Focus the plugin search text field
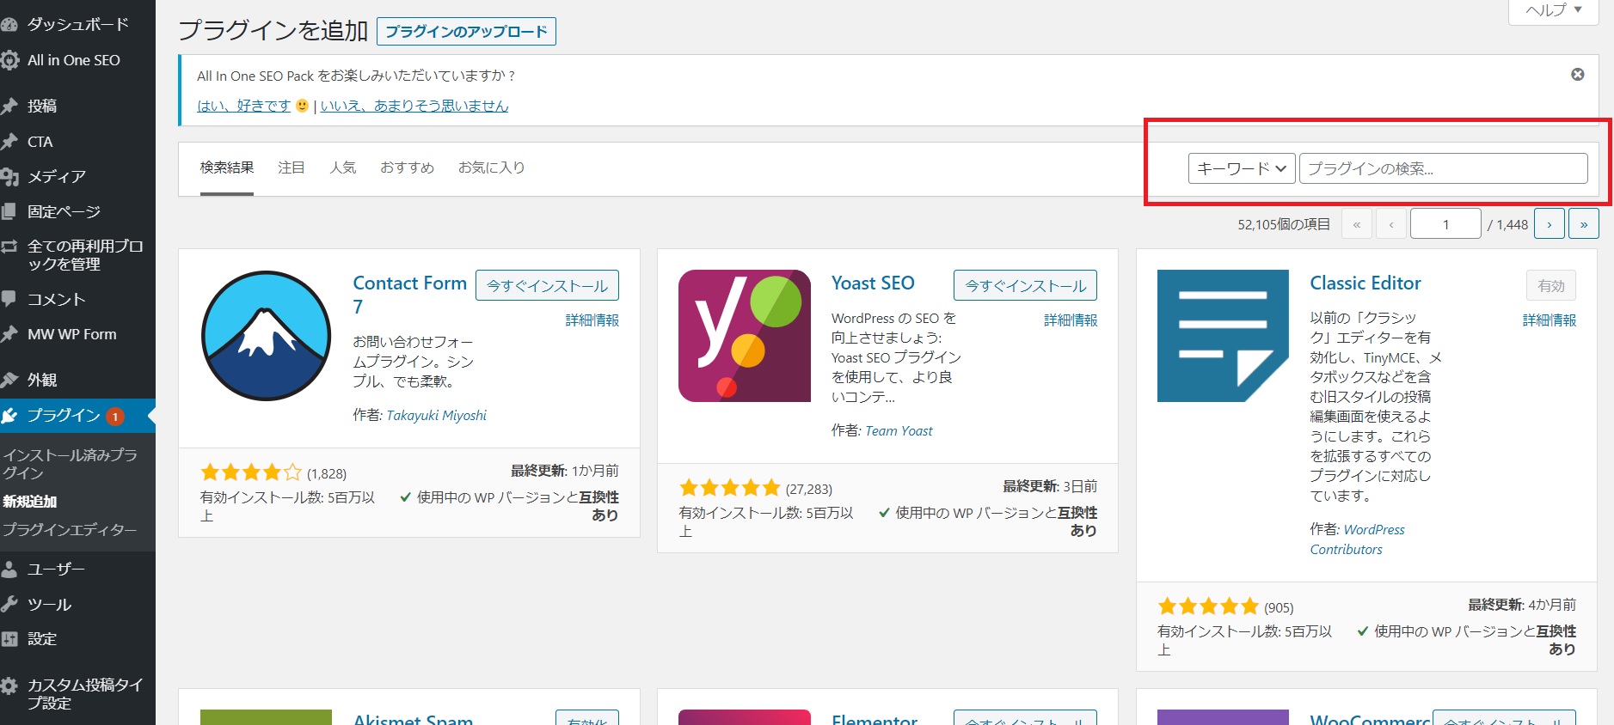 tap(1443, 168)
